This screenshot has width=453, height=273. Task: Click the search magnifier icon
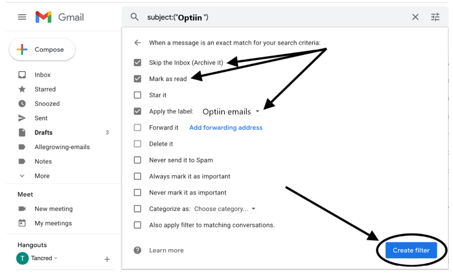pyautogui.click(x=134, y=17)
